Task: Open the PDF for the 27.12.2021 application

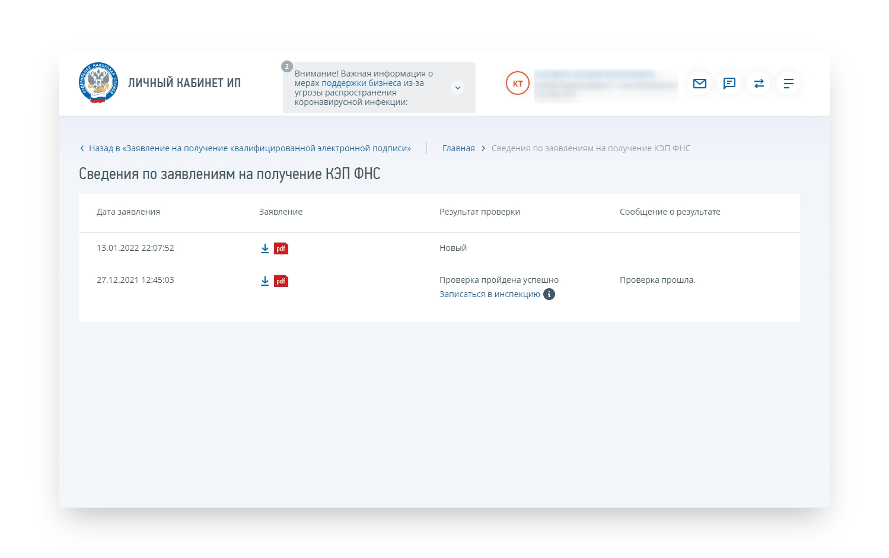Action: (x=281, y=281)
